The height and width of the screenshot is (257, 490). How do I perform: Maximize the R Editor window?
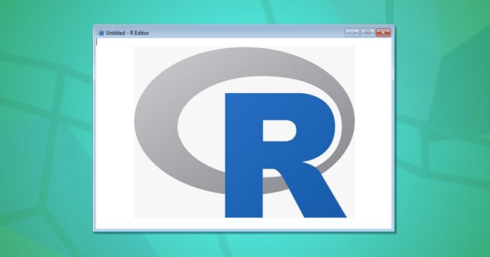(x=368, y=32)
